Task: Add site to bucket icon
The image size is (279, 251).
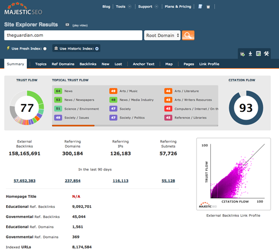Action: pos(242,54)
